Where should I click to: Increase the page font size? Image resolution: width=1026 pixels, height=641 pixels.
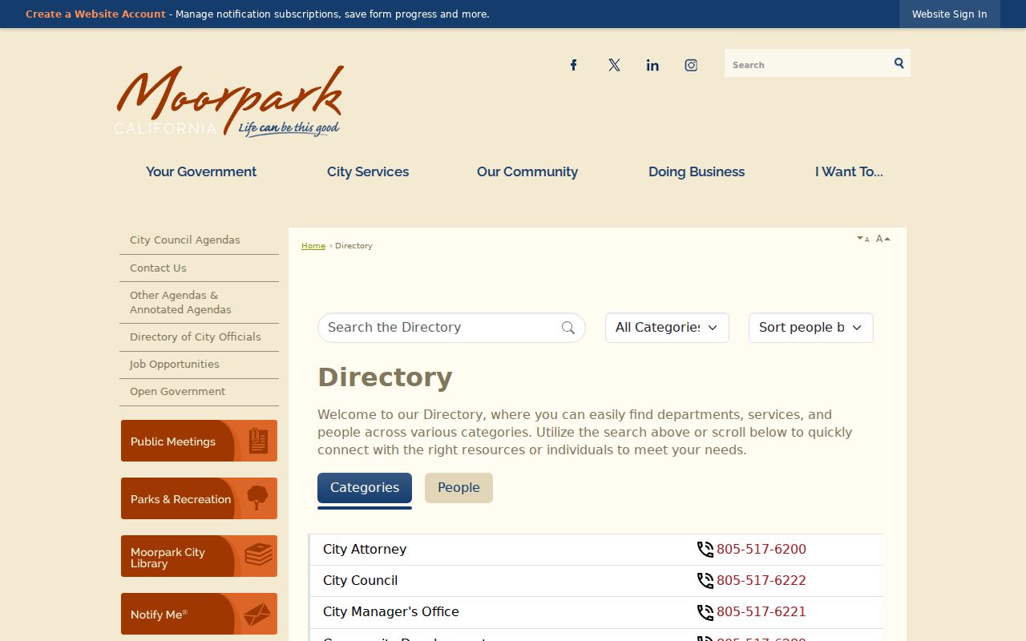click(883, 239)
